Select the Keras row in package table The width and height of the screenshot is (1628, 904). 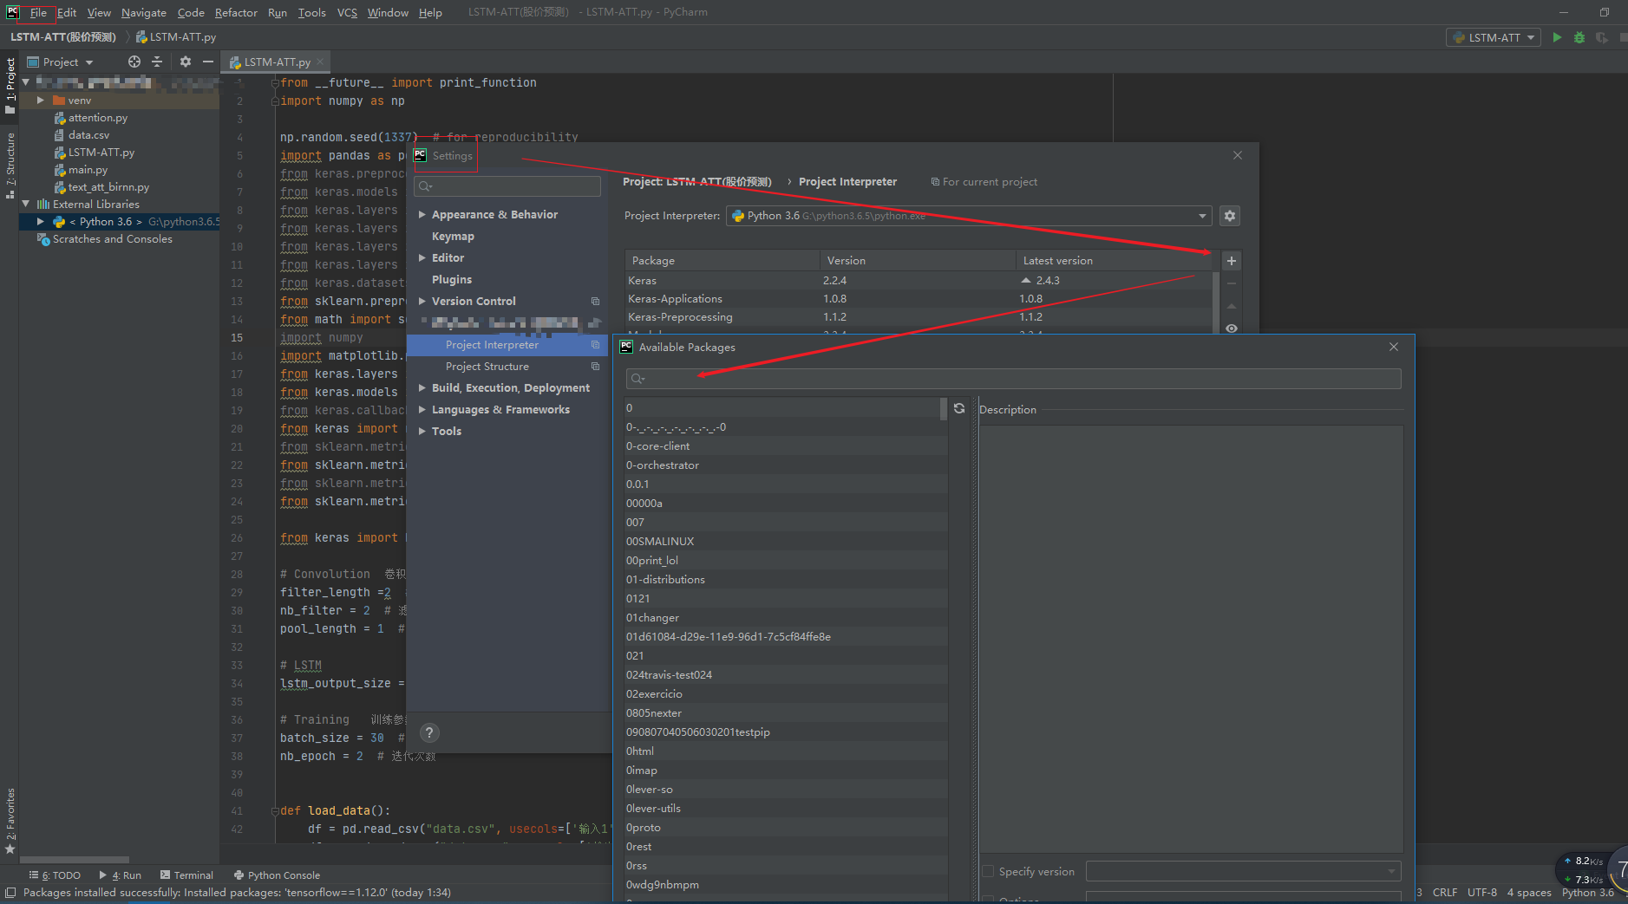(919, 280)
